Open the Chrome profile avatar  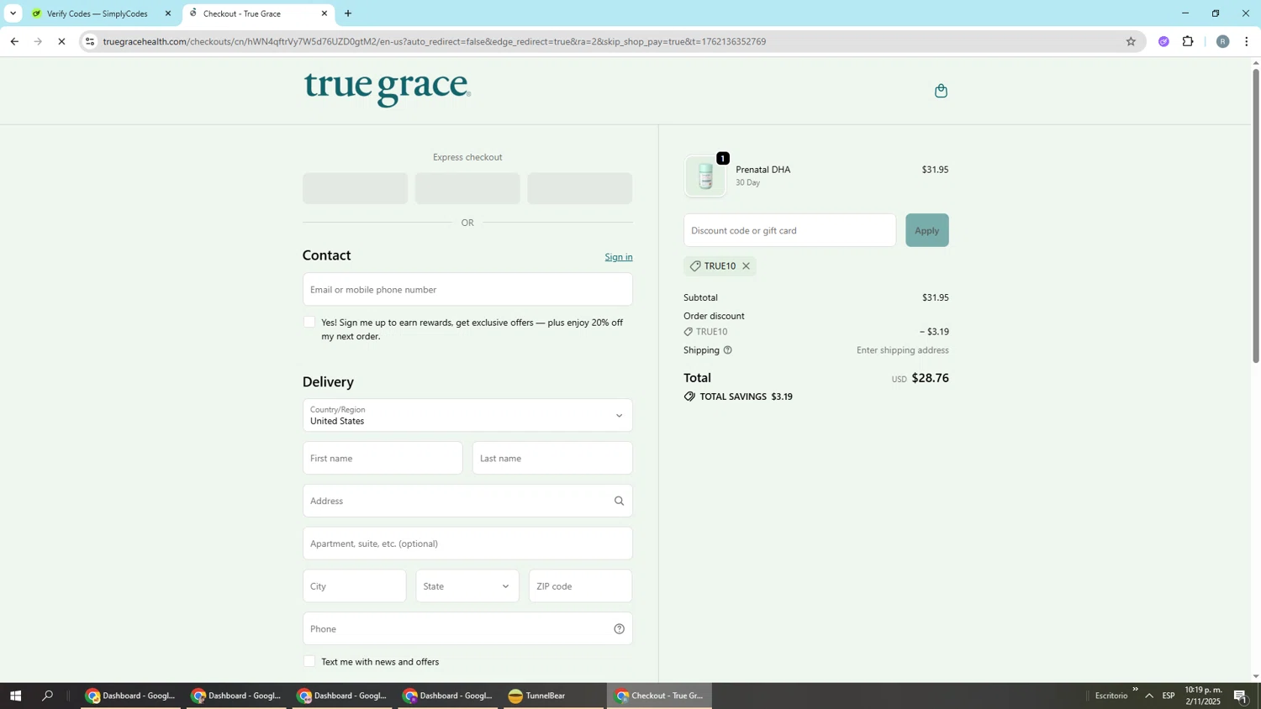pyautogui.click(x=1222, y=41)
